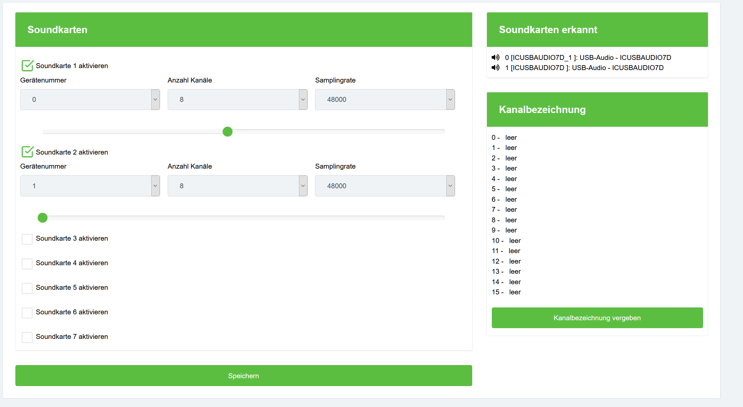Open Anzahl Kanäle dropdown for Soundkarte 1
Viewport: 743px width, 407px height.
pyautogui.click(x=237, y=100)
